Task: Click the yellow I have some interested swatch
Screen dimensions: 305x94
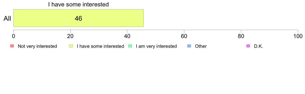Action: [71, 46]
